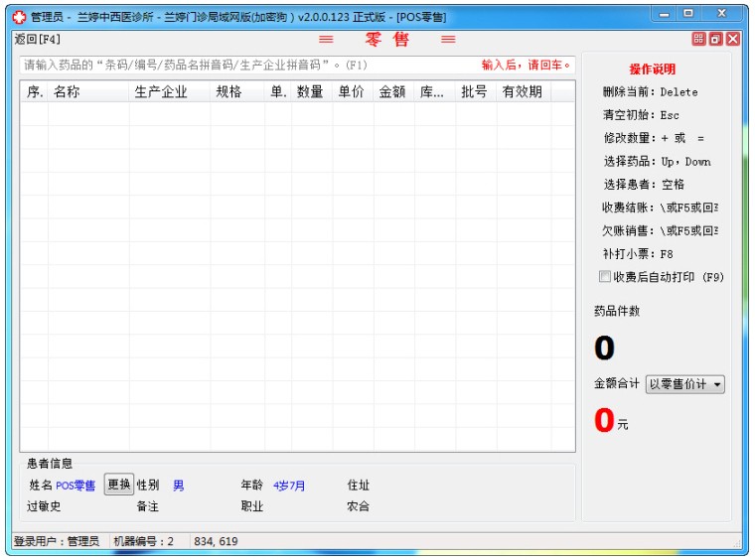Click the 单. unit column header

click(x=278, y=91)
